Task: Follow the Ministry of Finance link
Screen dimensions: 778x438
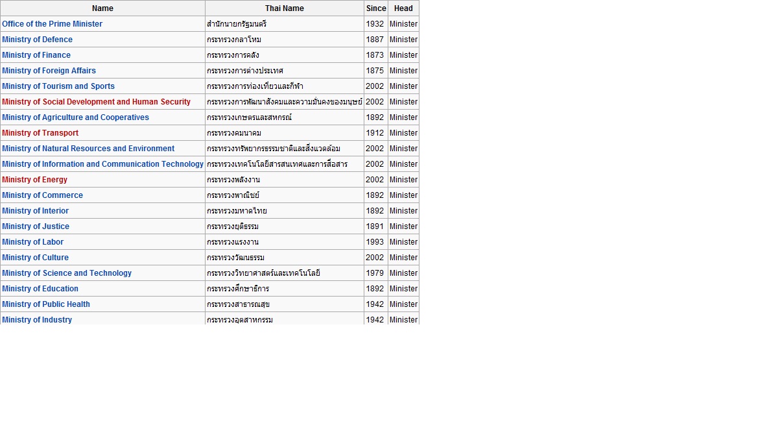Action: pyautogui.click(x=36, y=55)
